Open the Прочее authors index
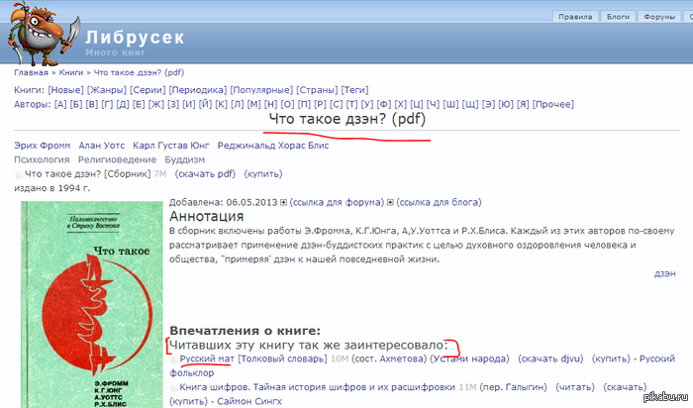 (553, 104)
